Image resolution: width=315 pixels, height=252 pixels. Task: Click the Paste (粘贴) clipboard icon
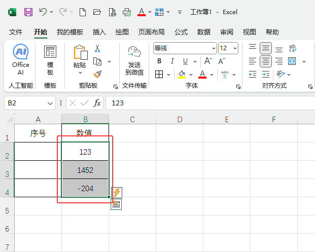coord(80,52)
